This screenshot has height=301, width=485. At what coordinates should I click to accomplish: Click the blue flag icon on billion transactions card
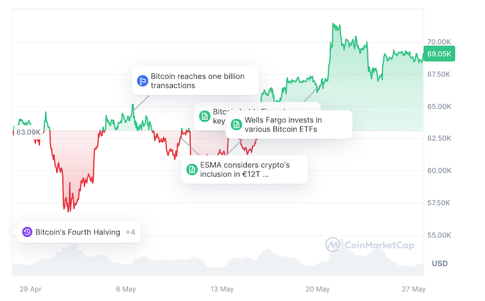click(x=142, y=81)
